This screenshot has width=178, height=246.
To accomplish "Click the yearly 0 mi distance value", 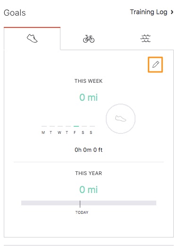I will point(88,190).
